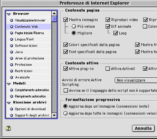Check Avvisa se il linguaggio script non supportato

65,90
